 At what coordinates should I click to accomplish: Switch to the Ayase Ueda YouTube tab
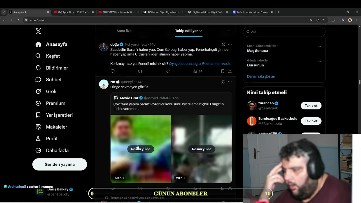point(74,12)
